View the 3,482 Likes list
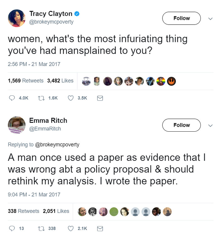 (60, 81)
